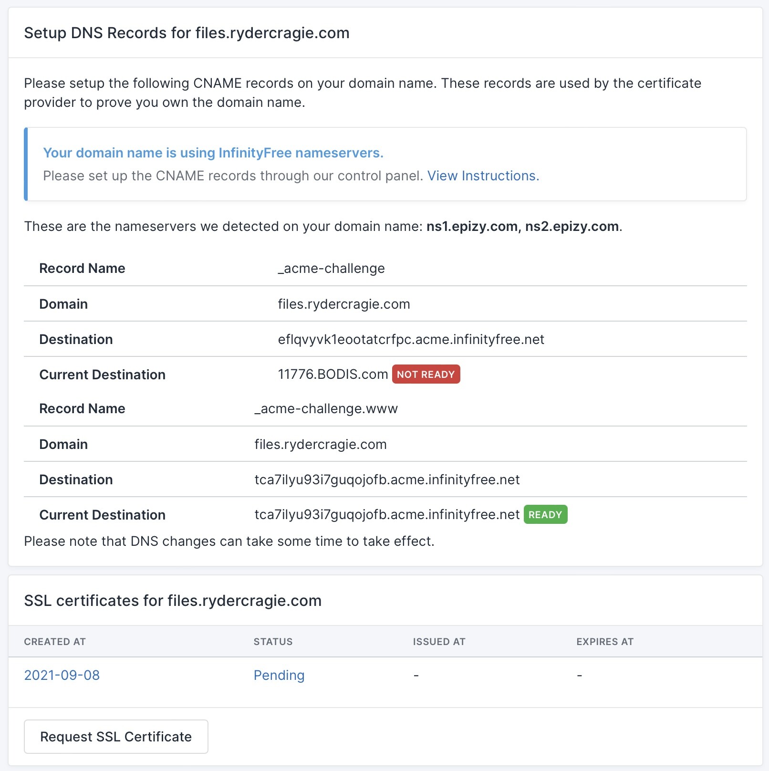Open the View Instructions link
Screen dimensions: 769x771
click(x=483, y=176)
